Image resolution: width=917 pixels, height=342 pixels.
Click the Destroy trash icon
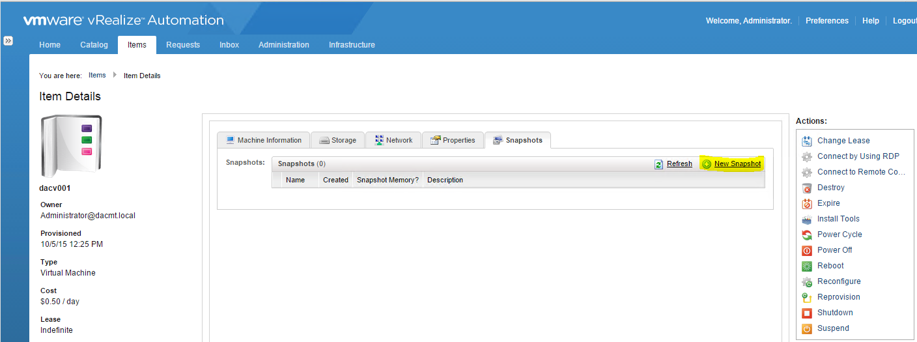(806, 188)
